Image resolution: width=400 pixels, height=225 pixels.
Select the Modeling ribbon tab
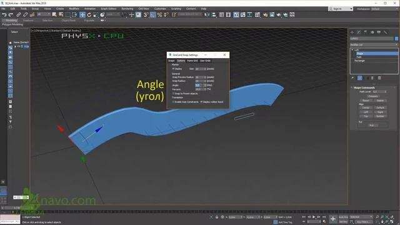tap(11, 21)
